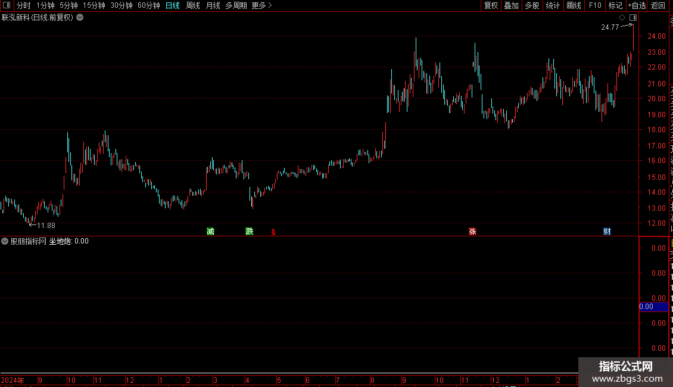Click the 12.00 price axis label
Screen dimensions: 673x387
tap(657, 223)
